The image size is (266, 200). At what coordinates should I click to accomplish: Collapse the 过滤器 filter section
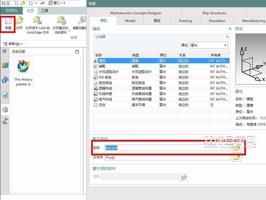coord(227,37)
